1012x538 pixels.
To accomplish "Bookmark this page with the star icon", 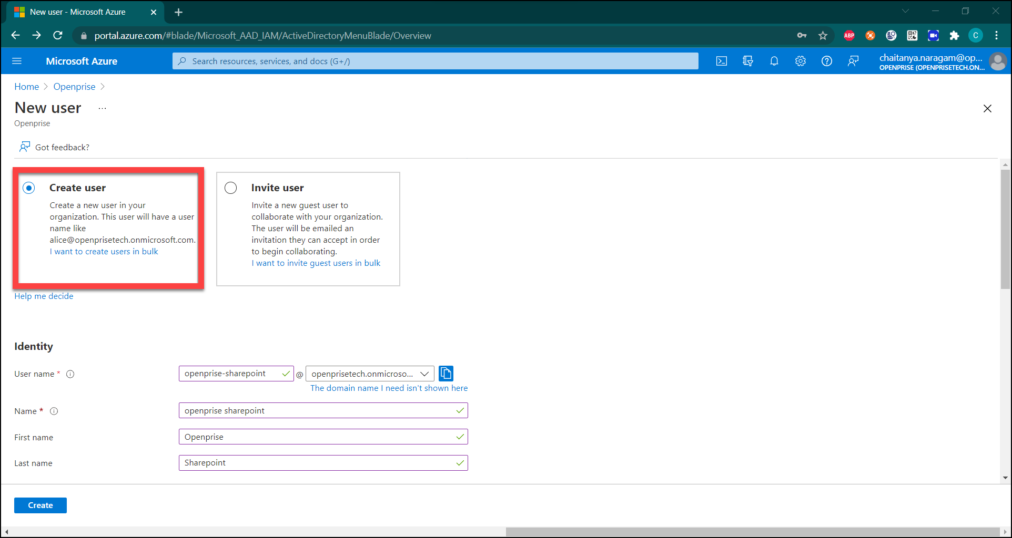I will [x=823, y=35].
